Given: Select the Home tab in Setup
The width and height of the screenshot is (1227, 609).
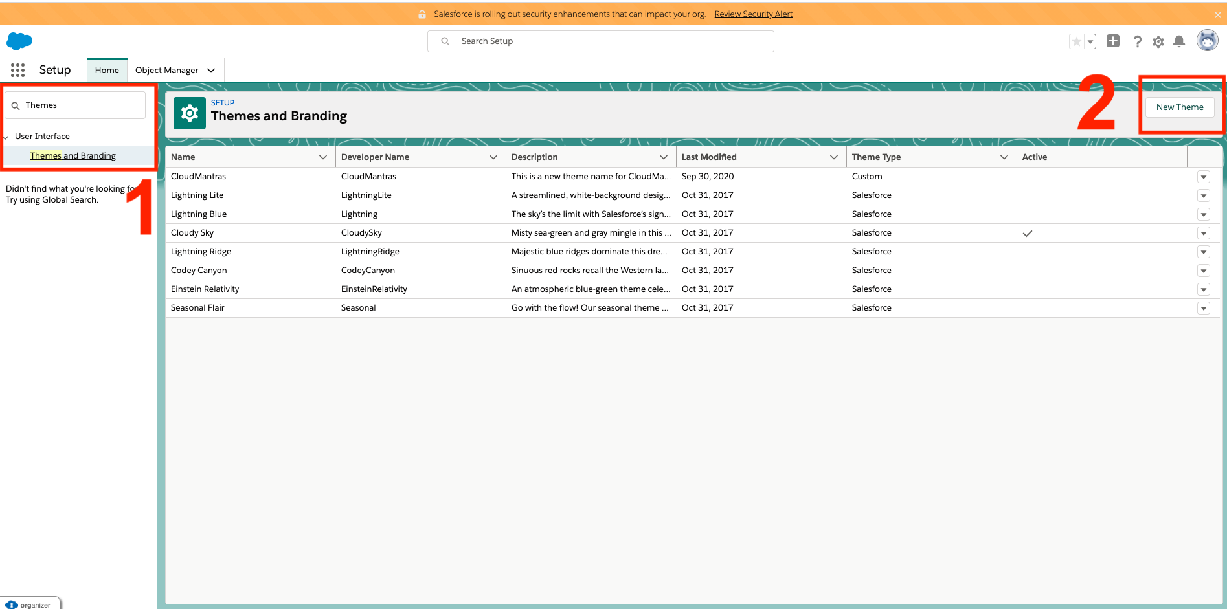Looking at the screenshot, I should coord(106,70).
